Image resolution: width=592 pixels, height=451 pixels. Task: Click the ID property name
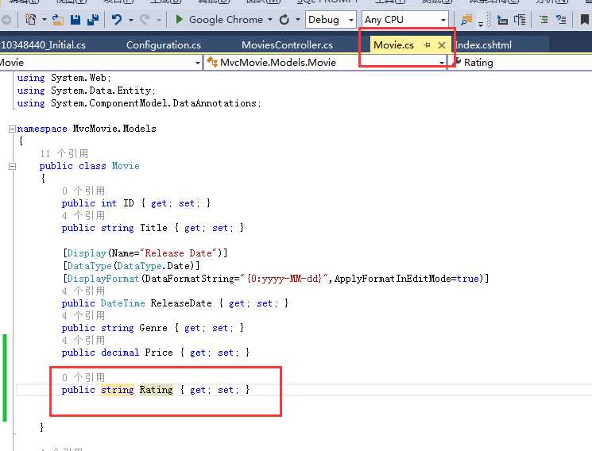129,203
